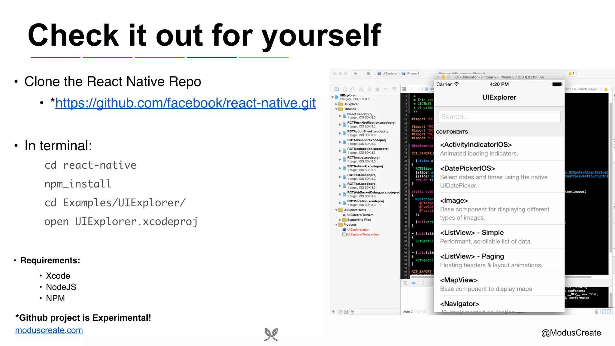Click the editor back chevron
615x346 pixels.
tap(412, 89)
